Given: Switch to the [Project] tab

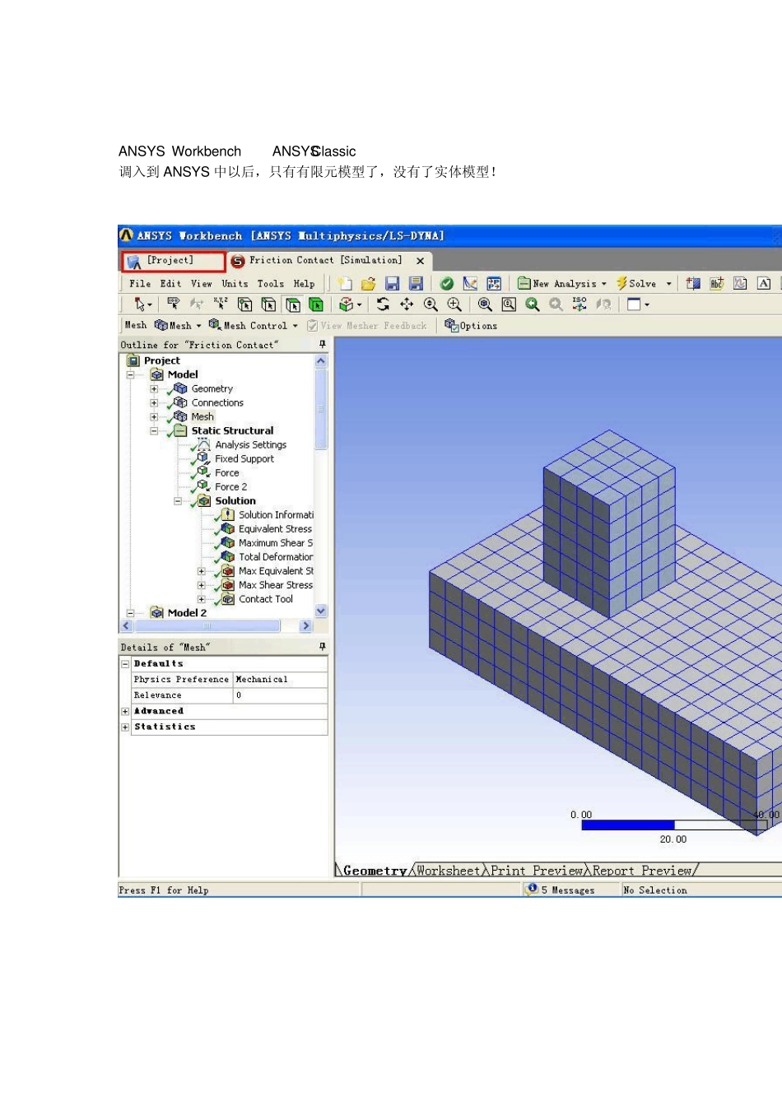Looking at the screenshot, I should point(174,262).
